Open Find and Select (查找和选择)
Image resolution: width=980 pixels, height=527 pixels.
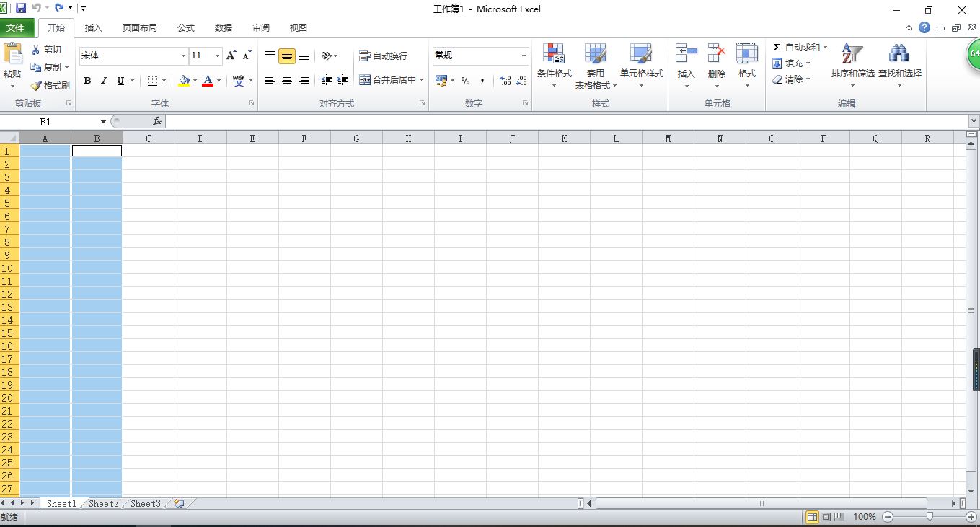[x=899, y=65]
